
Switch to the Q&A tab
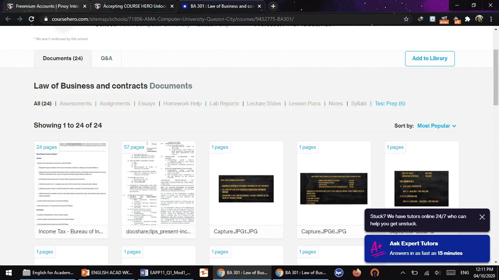tap(107, 58)
